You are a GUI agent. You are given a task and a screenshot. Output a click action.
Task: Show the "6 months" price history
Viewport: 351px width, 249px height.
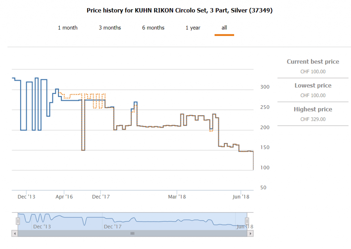coord(153,28)
